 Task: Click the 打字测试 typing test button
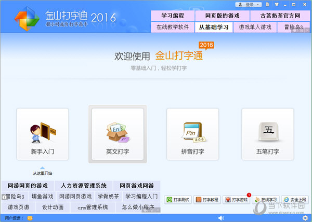pos(178,200)
